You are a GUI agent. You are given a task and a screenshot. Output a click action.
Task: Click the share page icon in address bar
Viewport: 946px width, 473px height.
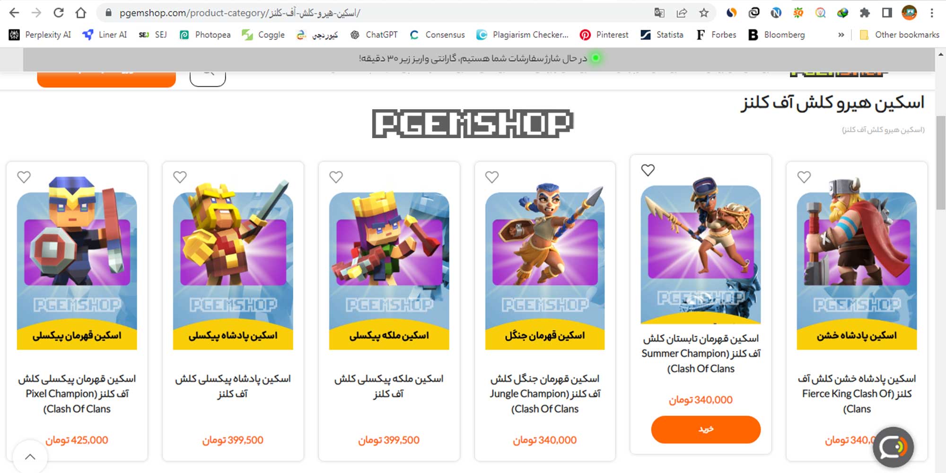point(682,13)
